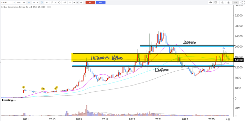Image resolution: width=245 pixels, height=121 pixels.
Task: Click the symbol input field 030190
Action: [6, 3]
